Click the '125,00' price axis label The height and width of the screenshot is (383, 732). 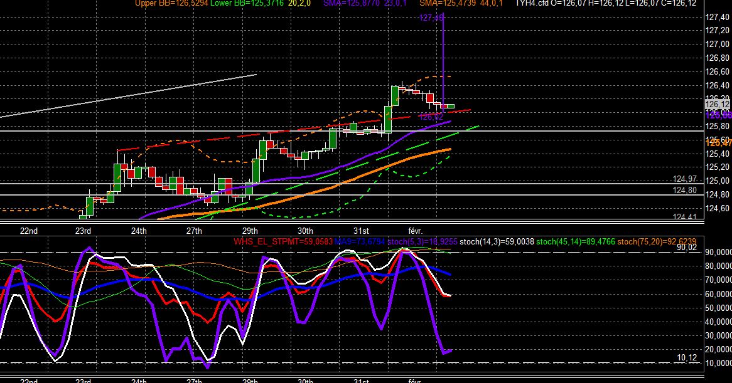coord(717,181)
